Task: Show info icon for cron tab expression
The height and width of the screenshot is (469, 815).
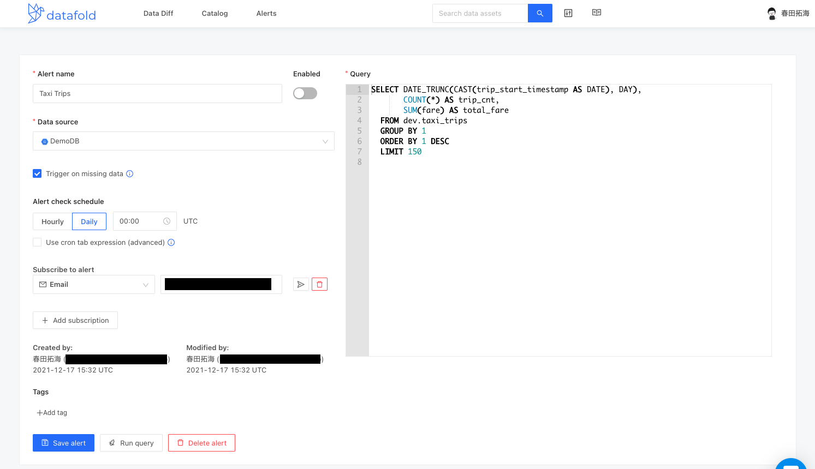Action: point(171,243)
